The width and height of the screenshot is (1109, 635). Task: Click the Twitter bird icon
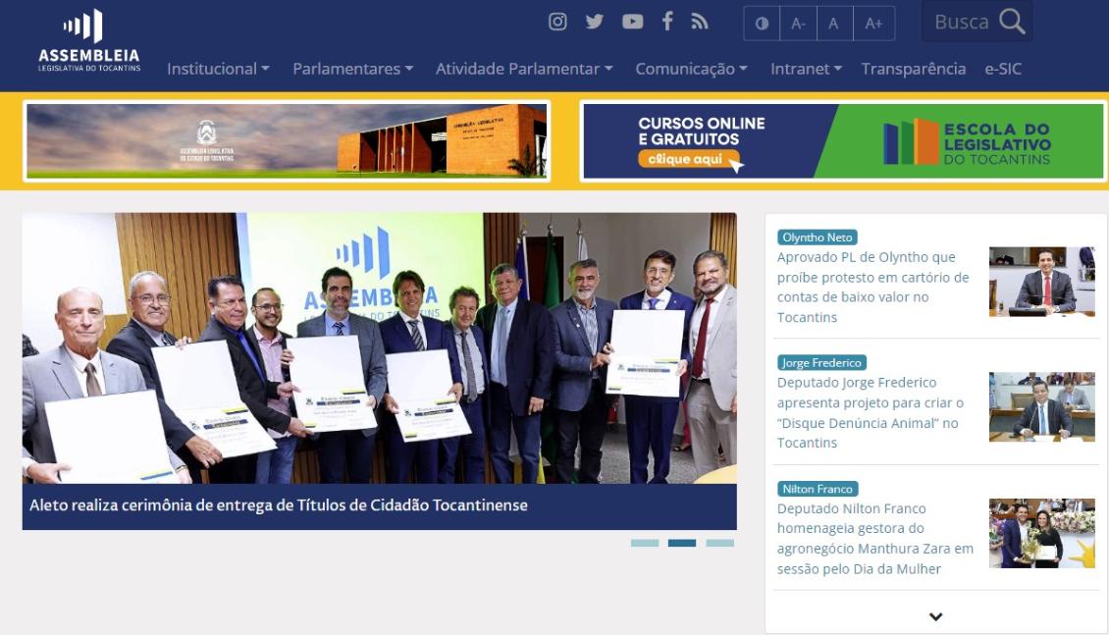(x=595, y=21)
